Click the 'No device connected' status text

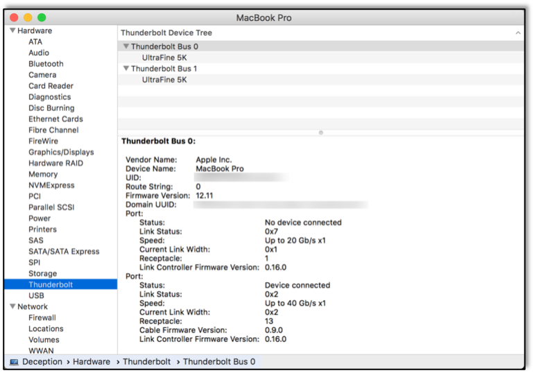[303, 223]
